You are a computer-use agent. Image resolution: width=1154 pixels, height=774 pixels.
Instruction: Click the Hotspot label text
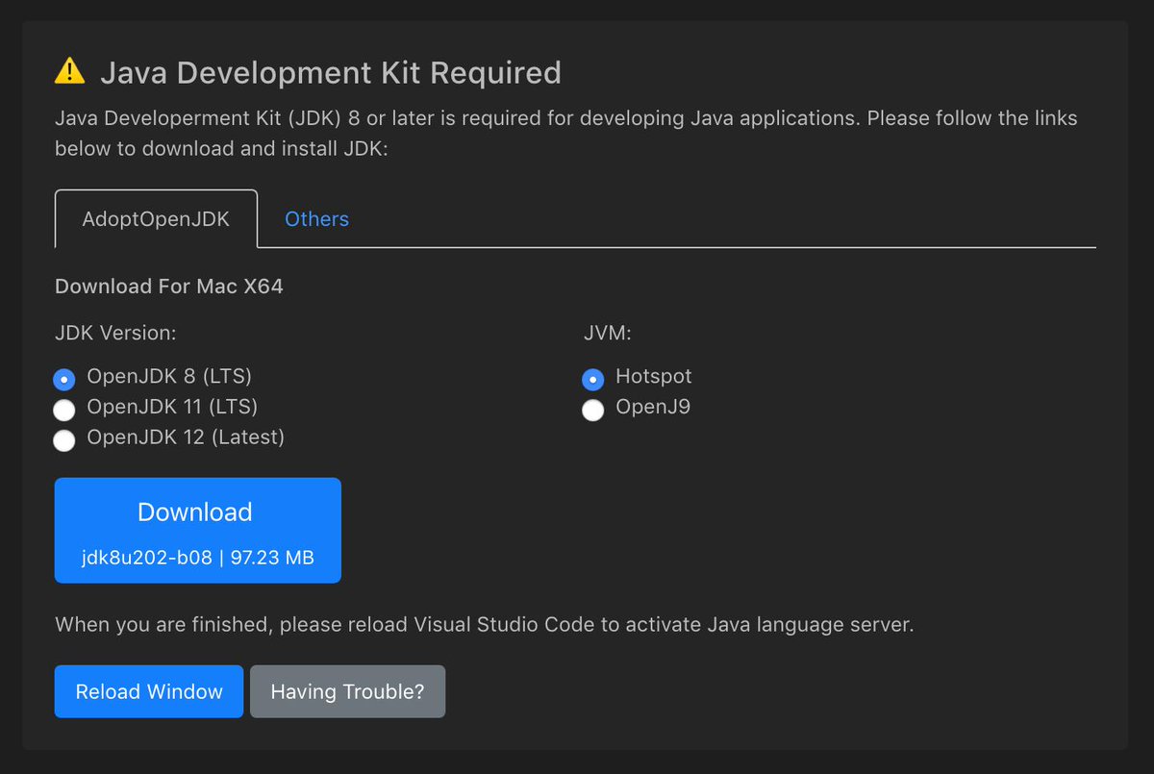[654, 376]
